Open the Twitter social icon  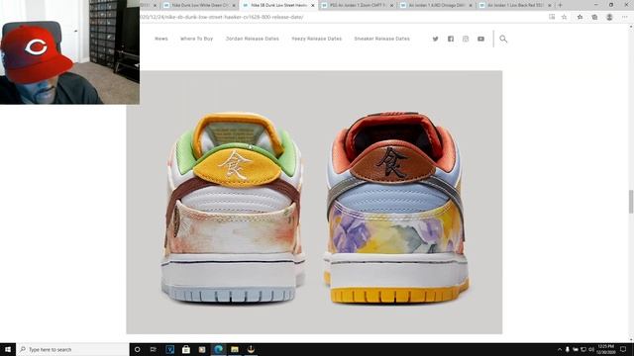(x=435, y=39)
